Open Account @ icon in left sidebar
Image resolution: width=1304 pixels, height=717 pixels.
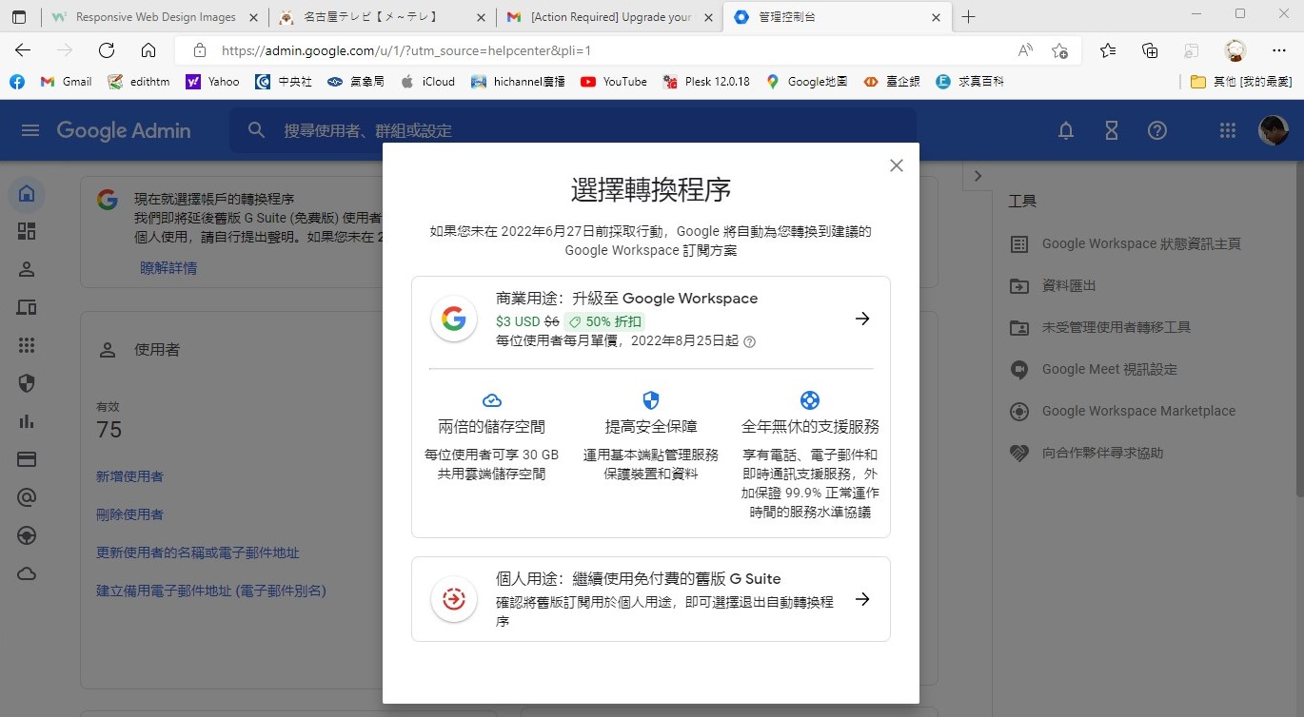(x=27, y=497)
